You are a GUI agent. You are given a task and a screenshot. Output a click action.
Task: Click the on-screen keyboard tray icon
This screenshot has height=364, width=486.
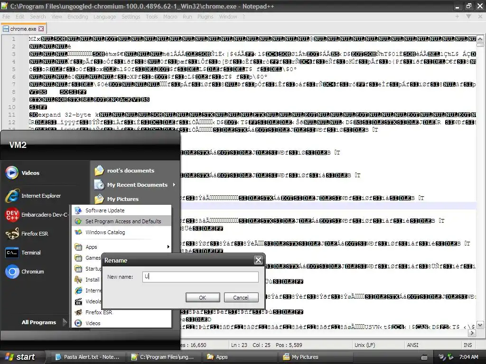pos(424,357)
